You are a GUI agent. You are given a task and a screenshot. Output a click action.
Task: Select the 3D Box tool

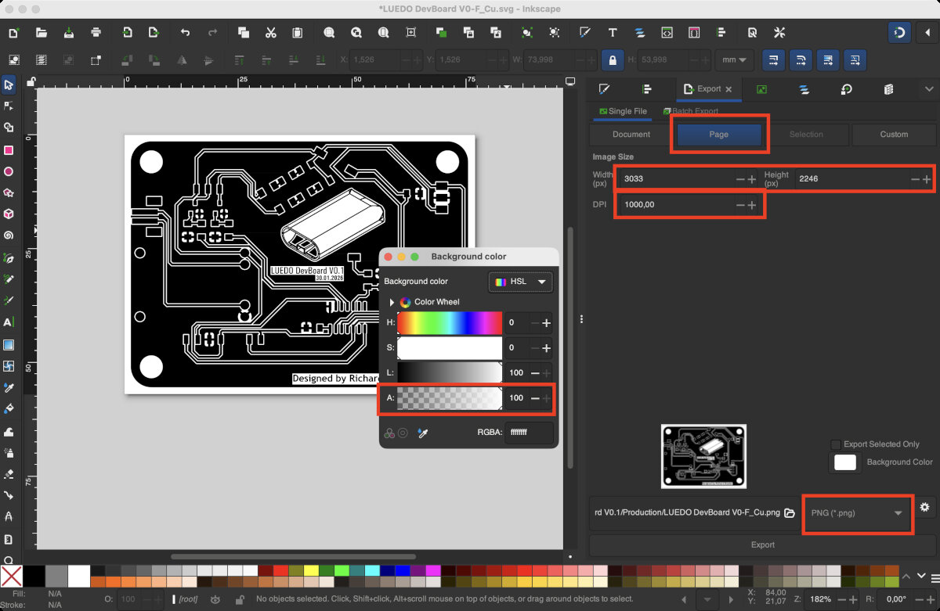9,214
